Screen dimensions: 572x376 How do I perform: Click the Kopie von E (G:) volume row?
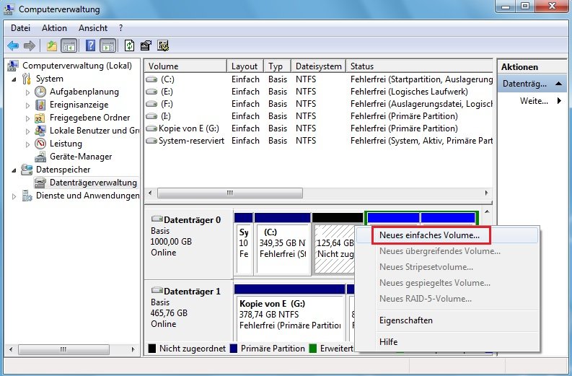pyautogui.click(x=319, y=128)
